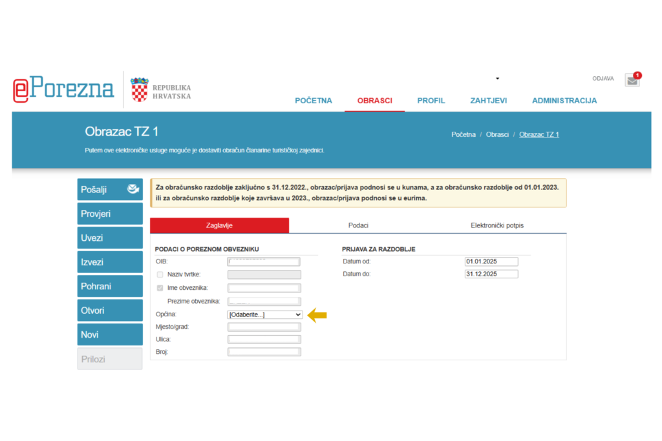This screenshot has width=662, height=441.
Task: Click the Uvezi button
Action: pyautogui.click(x=110, y=238)
